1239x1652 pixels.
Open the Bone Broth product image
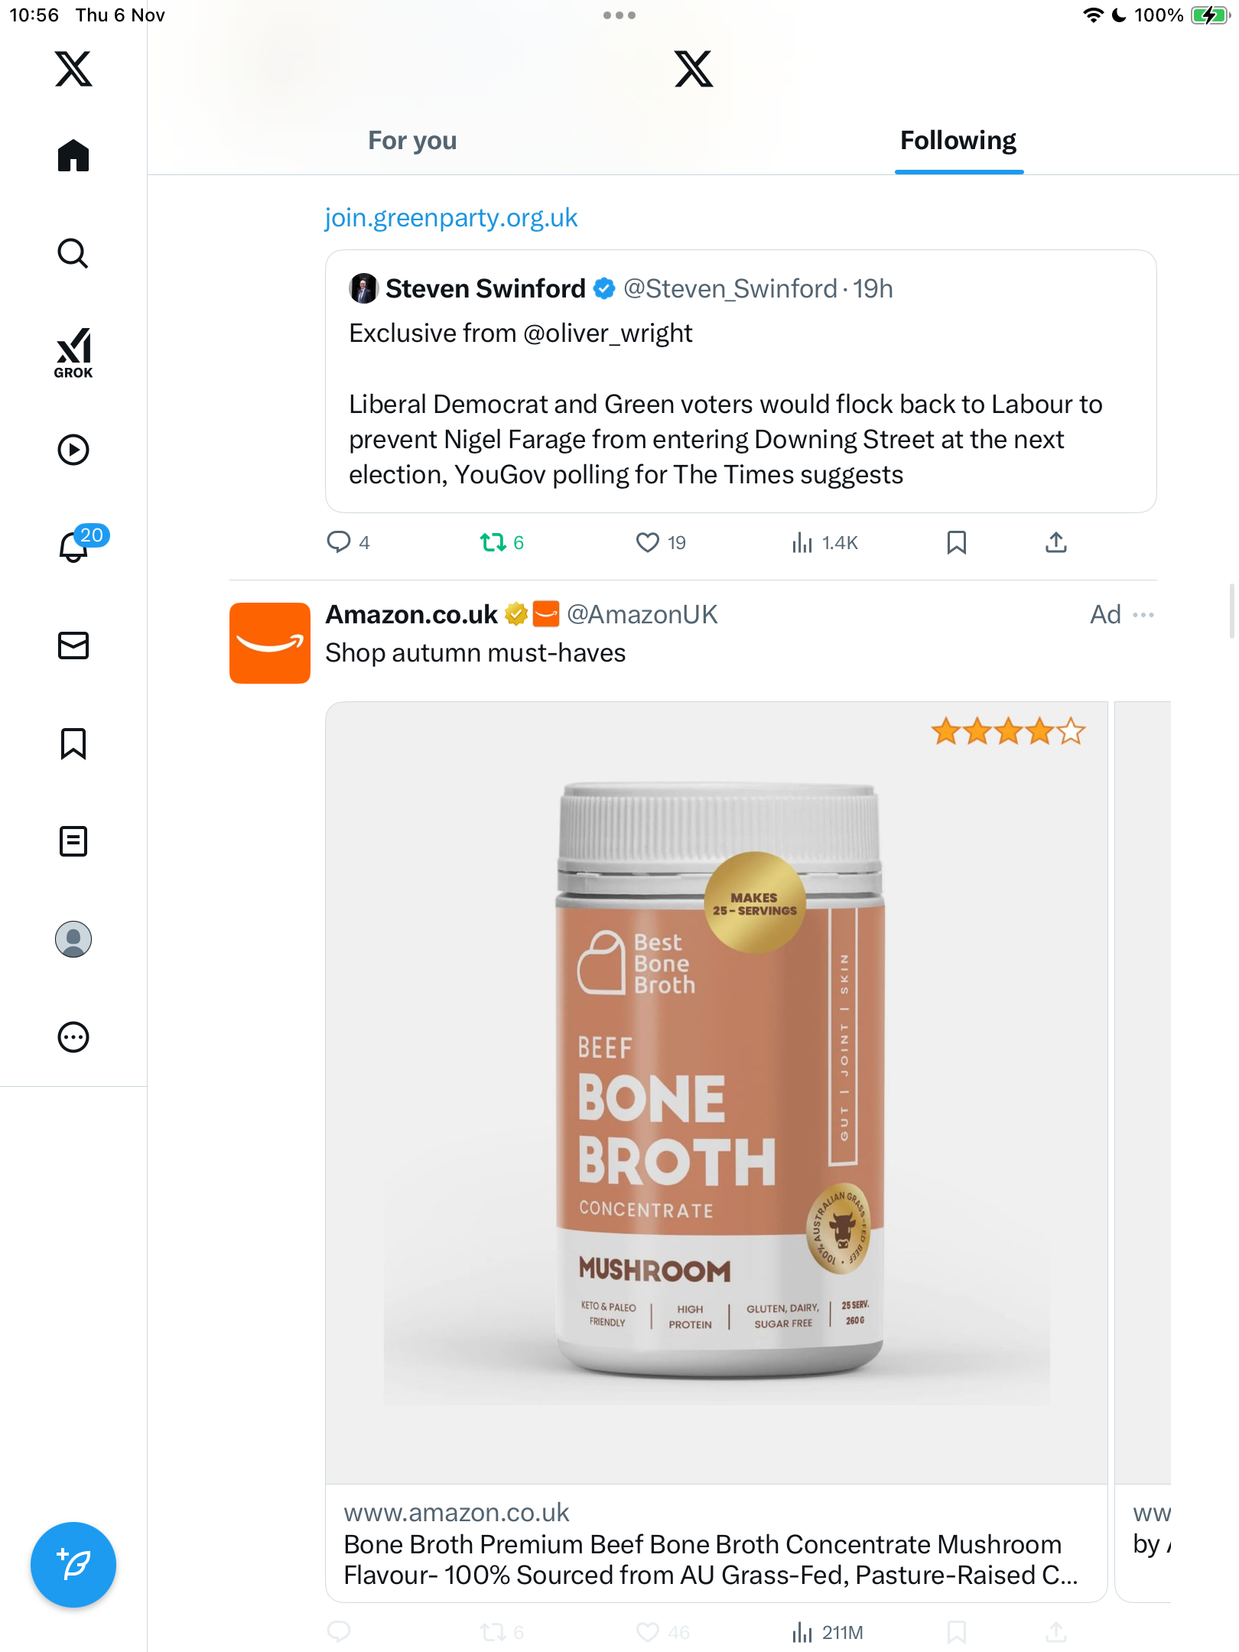point(716,1091)
